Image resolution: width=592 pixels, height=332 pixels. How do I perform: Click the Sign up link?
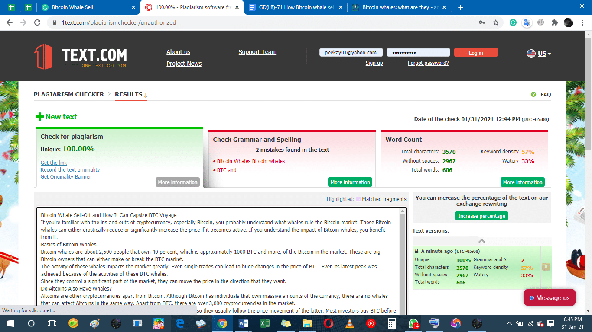pyautogui.click(x=374, y=63)
